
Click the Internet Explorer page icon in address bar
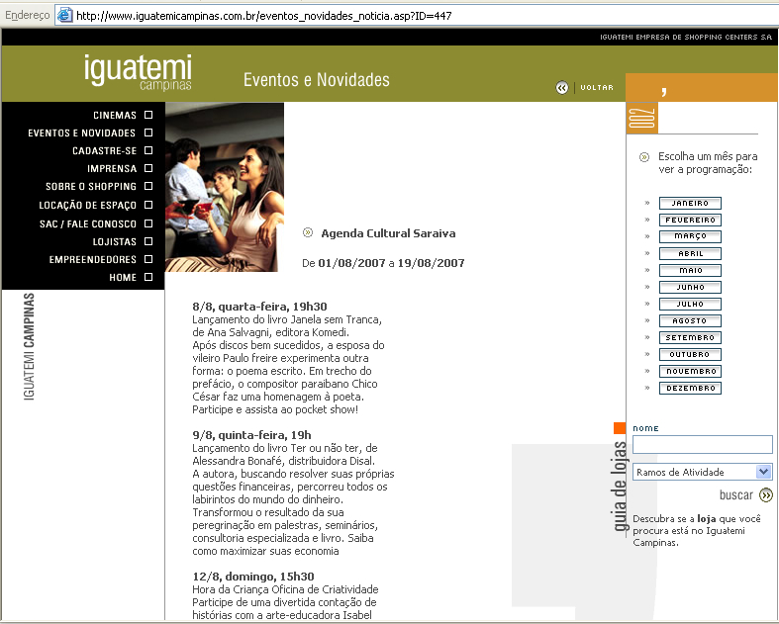coord(65,15)
